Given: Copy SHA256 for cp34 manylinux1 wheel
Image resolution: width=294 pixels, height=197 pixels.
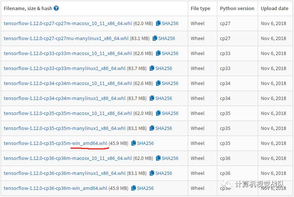Looking at the screenshot, I should point(161,98).
